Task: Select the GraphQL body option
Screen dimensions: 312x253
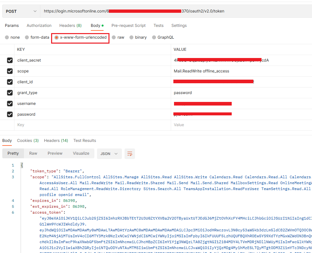Action: (x=154, y=37)
